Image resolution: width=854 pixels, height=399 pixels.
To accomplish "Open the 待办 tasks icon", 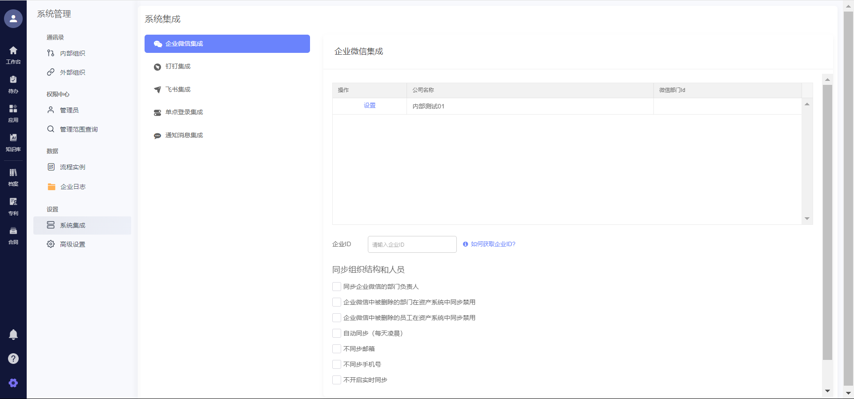I will 13,80.
